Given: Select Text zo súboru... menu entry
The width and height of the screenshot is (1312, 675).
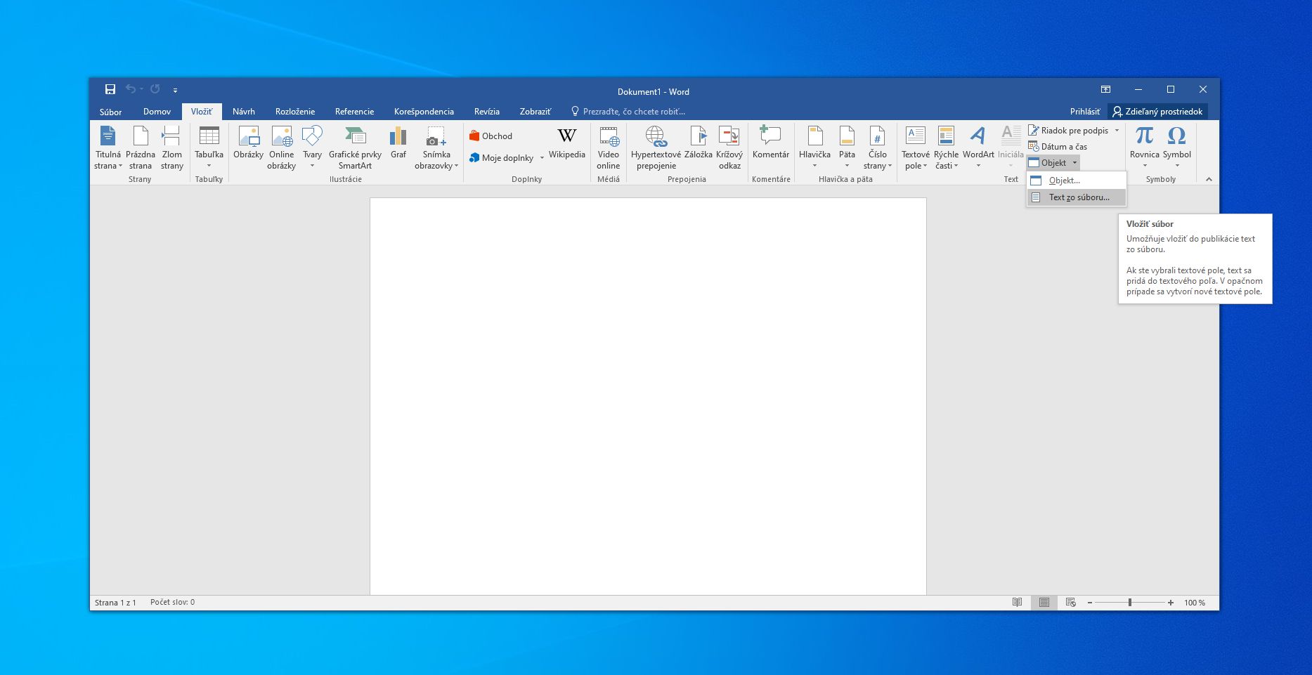Looking at the screenshot, I should 1076,197.
